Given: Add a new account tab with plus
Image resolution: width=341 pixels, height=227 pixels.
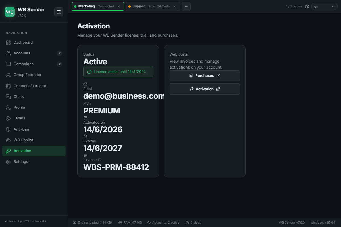Looking at the screenshot, I should coord(186,7).
